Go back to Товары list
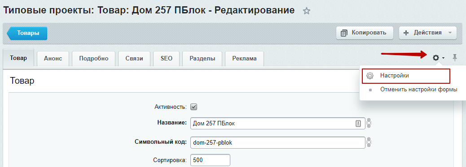 tap(27, 33)
